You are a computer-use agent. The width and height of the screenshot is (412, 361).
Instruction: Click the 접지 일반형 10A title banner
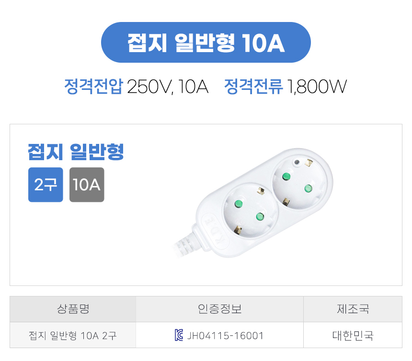click(206, 43)
